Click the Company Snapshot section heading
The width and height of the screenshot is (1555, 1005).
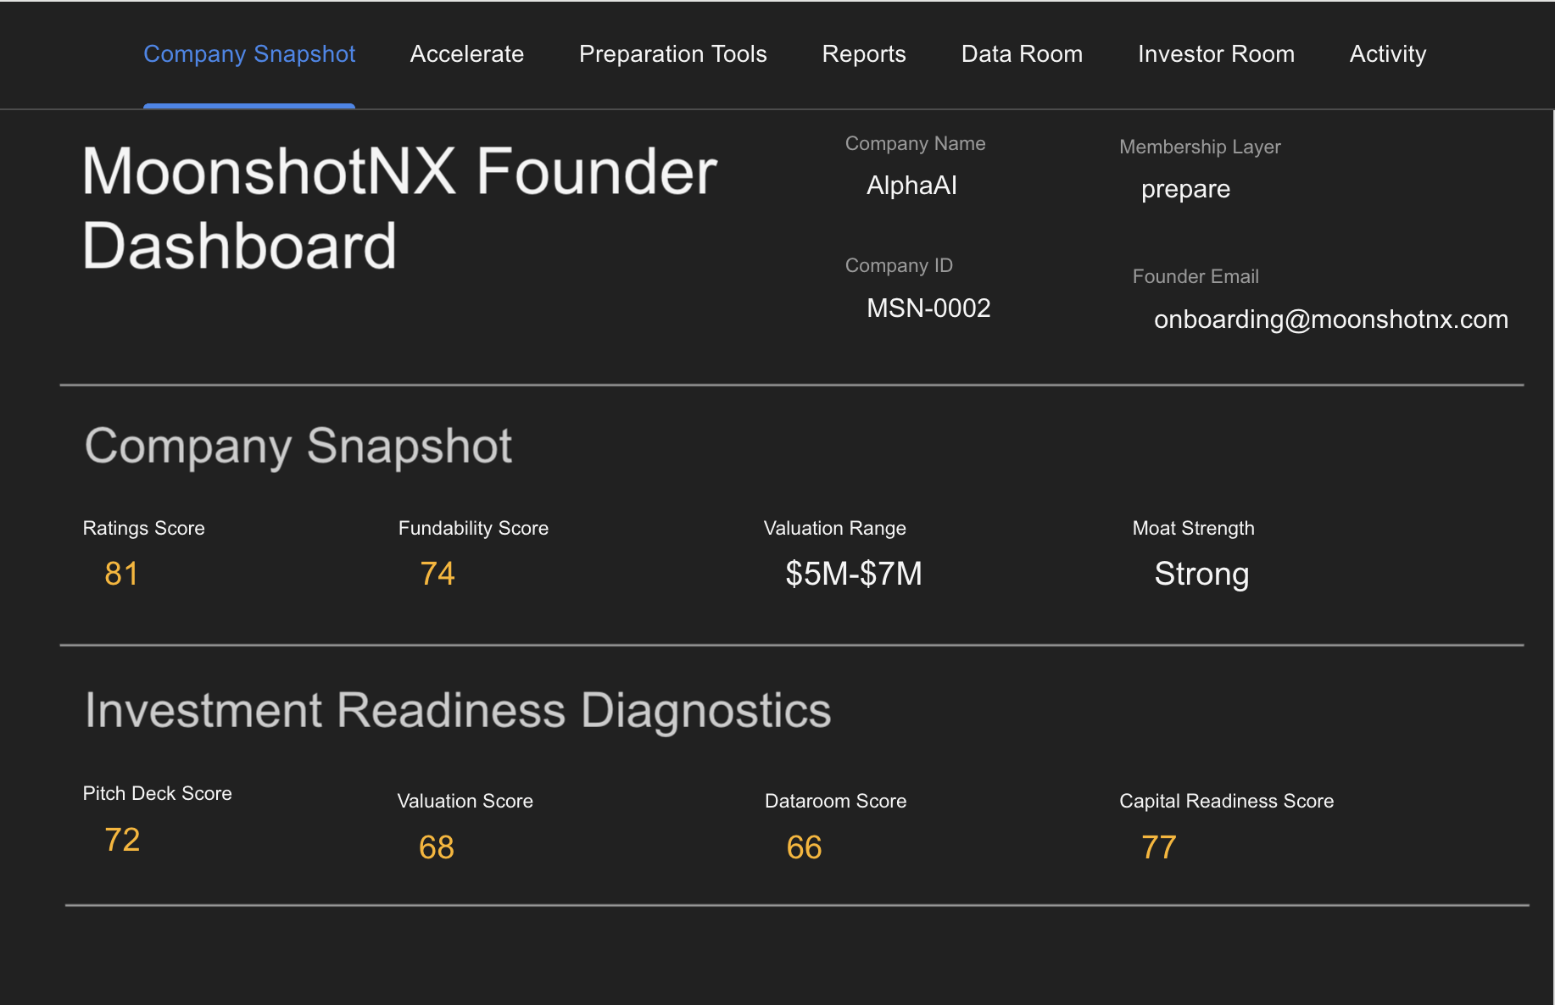pos(298,447)
